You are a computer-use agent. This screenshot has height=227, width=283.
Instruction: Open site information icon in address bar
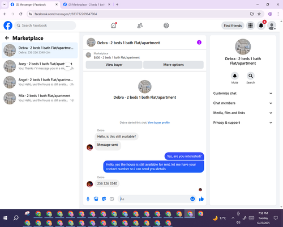[30, 14]
